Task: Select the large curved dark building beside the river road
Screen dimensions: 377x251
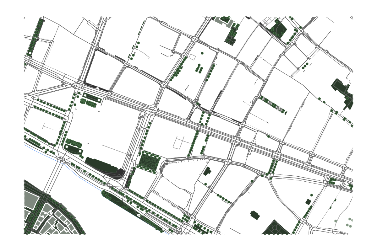Action: (105, 168)
